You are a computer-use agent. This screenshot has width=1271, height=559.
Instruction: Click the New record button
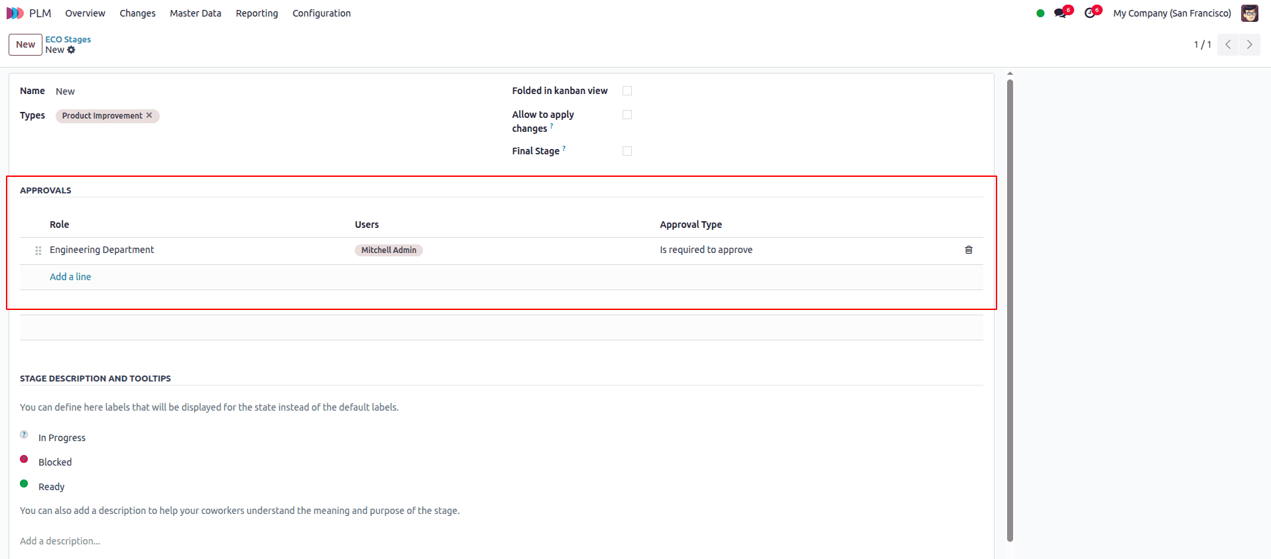coord(25,44)
